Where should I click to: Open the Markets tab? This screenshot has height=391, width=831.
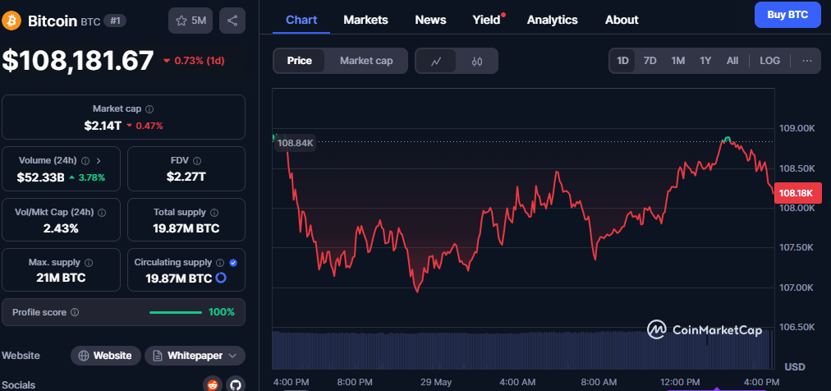[365, 21]
